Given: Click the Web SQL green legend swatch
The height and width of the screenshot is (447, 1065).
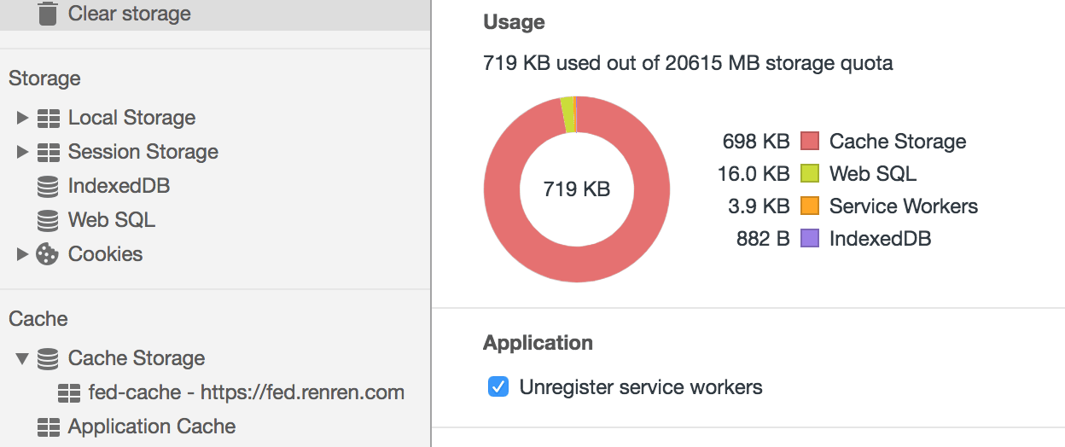Looking at the screenshot, I should click(810, 174).
